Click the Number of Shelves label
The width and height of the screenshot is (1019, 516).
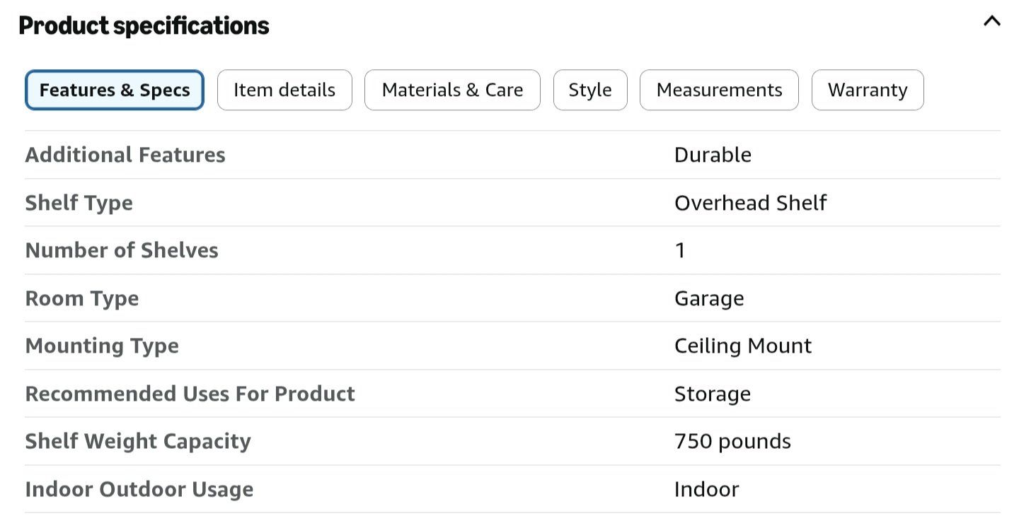(122, 250)
